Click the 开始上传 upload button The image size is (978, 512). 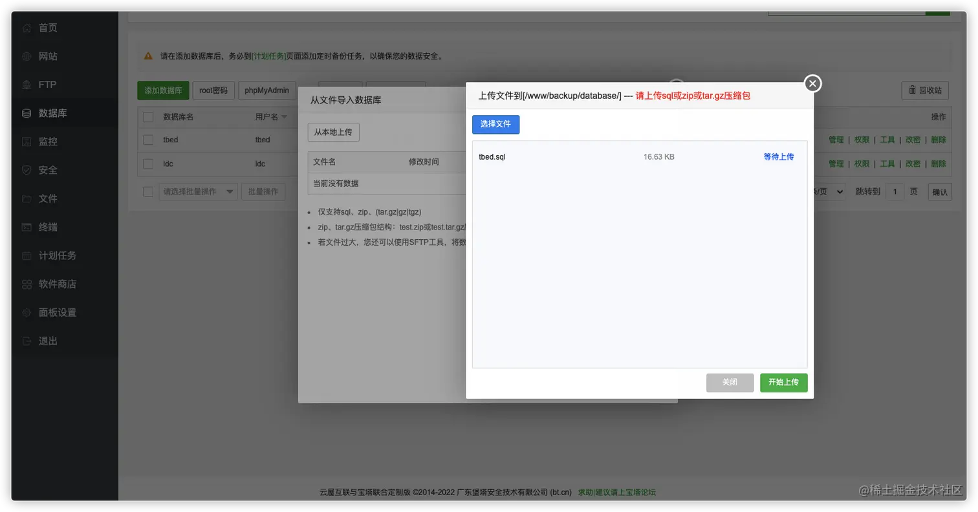(783, 382)
